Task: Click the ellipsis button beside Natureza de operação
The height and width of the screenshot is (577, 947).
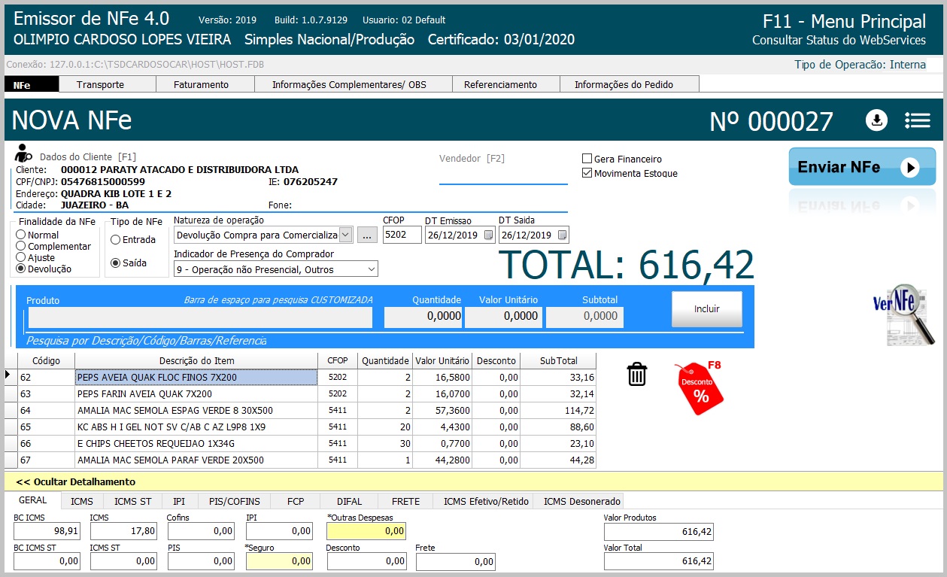Action: click(x=367, y=235)
